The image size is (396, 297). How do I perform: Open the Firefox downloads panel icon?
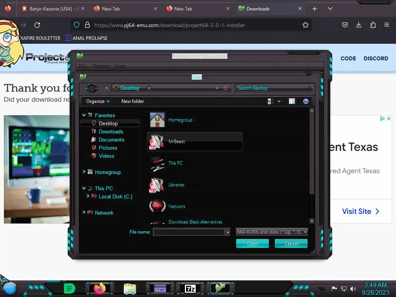pos(358,25)
